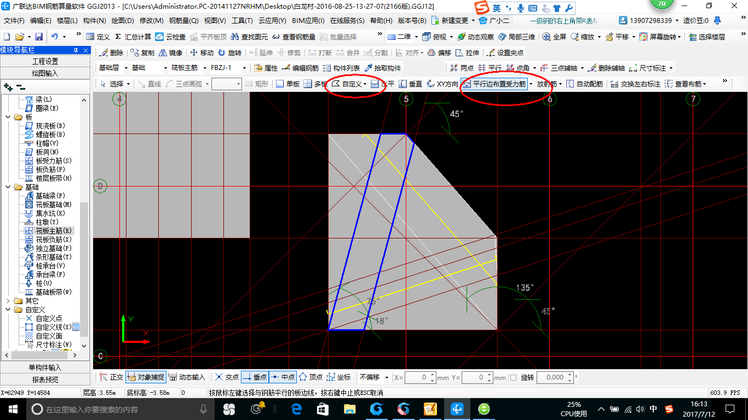Expand the 其它 tree folder
Image resolution: width=748 pixels, height=420 pixels.
click(x=8, y=301)
